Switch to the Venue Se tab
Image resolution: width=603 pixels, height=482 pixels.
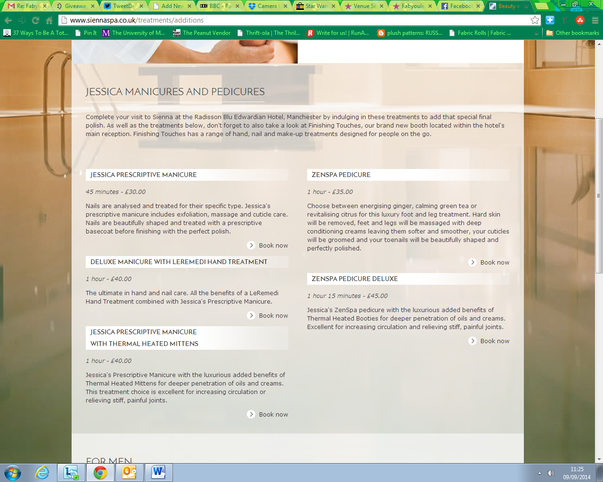pyautogui.click(x=364, y=6)
